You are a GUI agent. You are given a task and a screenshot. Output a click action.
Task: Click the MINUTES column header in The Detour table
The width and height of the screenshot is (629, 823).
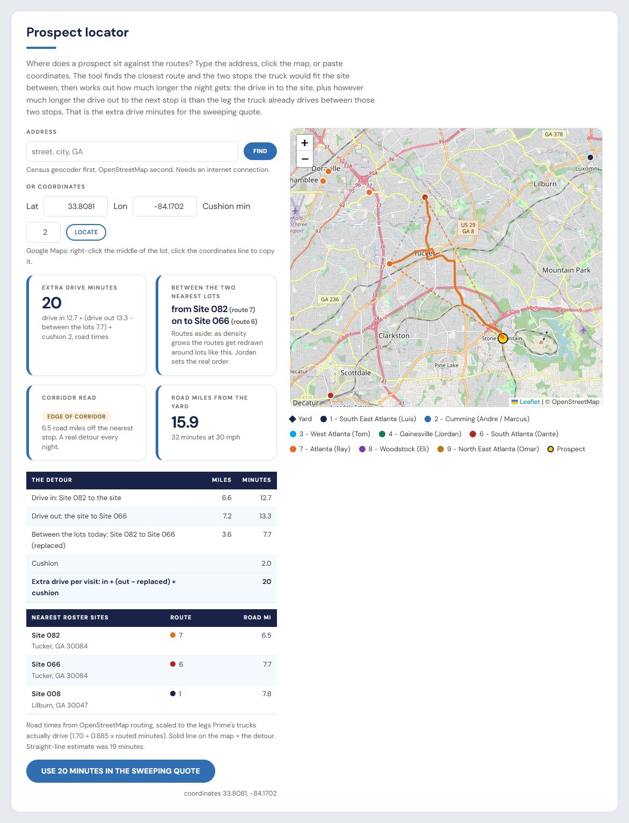click(x=257, y=480)
